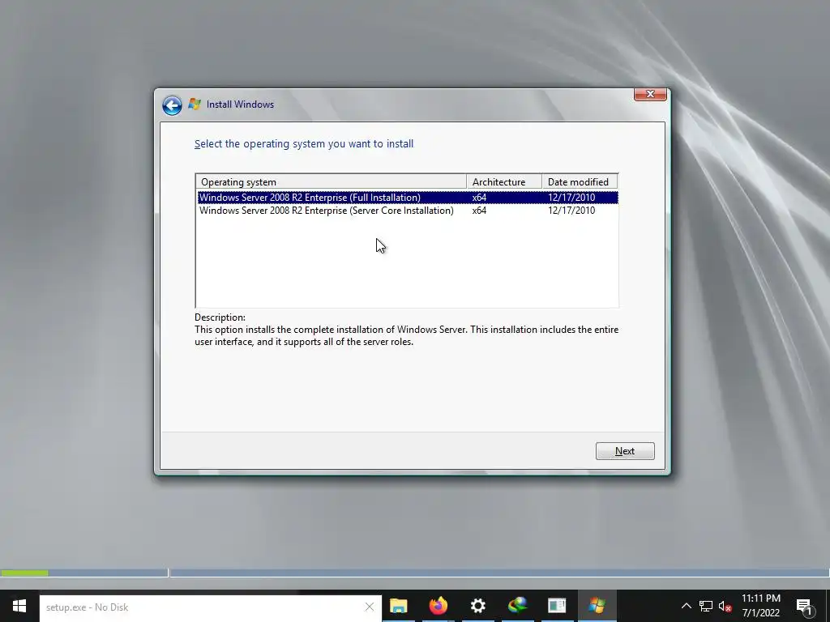Viewport: 830px width, 622px height.
Task: Show hidden system tray icons
Action: [x=686, y=606]
